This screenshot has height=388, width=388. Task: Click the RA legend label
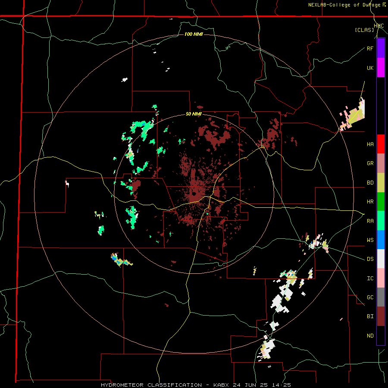tap(370, 221)
